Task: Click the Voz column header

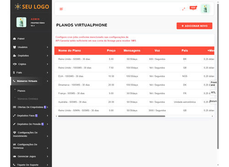Action: click(157, 51)
